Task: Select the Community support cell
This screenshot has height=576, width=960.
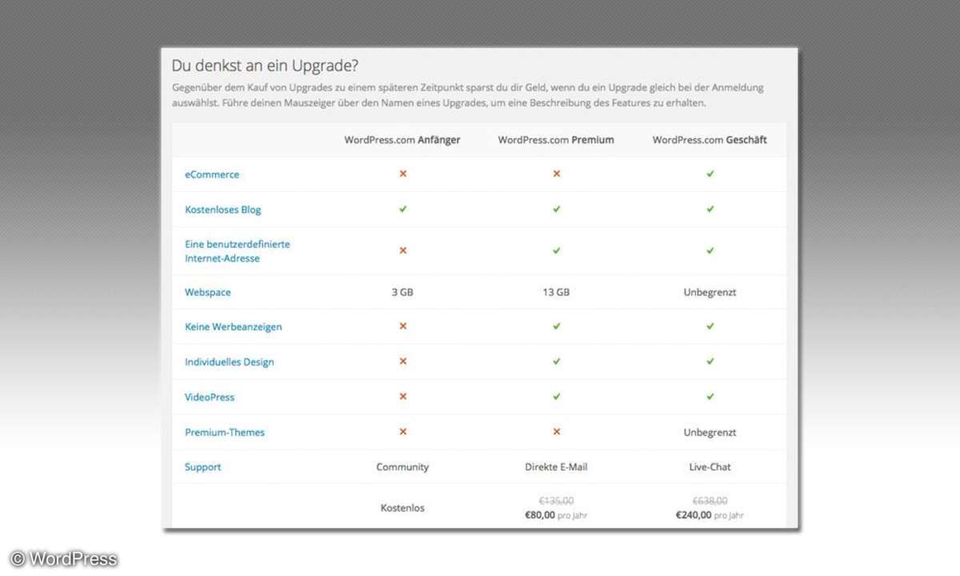Action: click(x=402, y=467)
